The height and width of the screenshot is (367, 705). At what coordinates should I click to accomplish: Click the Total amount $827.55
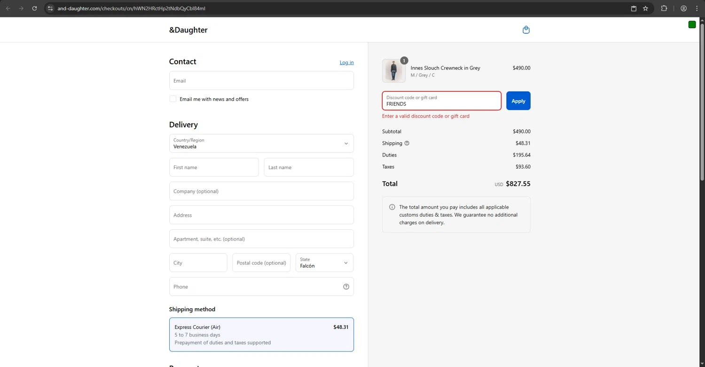[518, 184]
